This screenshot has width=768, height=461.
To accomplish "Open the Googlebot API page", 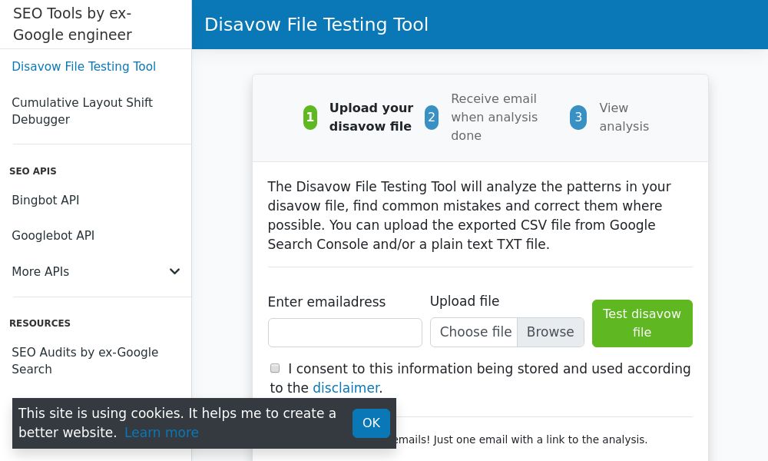I will [x=53, y=236].
